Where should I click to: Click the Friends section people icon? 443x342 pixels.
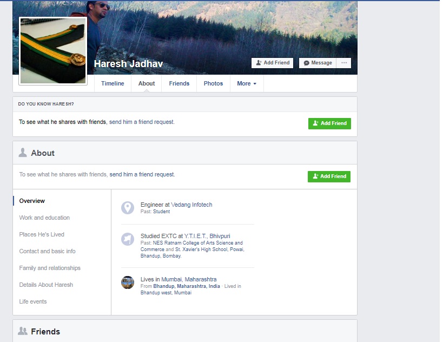[23, 331]
